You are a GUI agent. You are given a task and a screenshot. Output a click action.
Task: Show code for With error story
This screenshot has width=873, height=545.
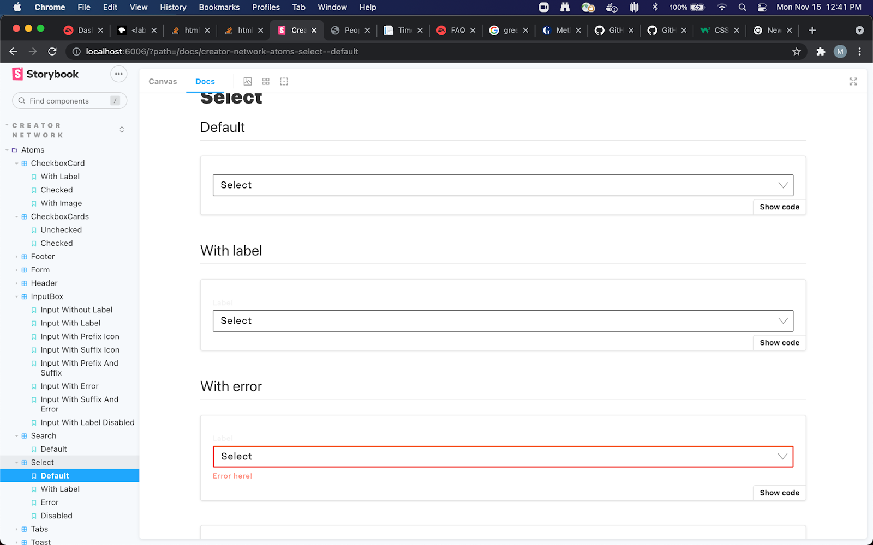pos(779,493)
